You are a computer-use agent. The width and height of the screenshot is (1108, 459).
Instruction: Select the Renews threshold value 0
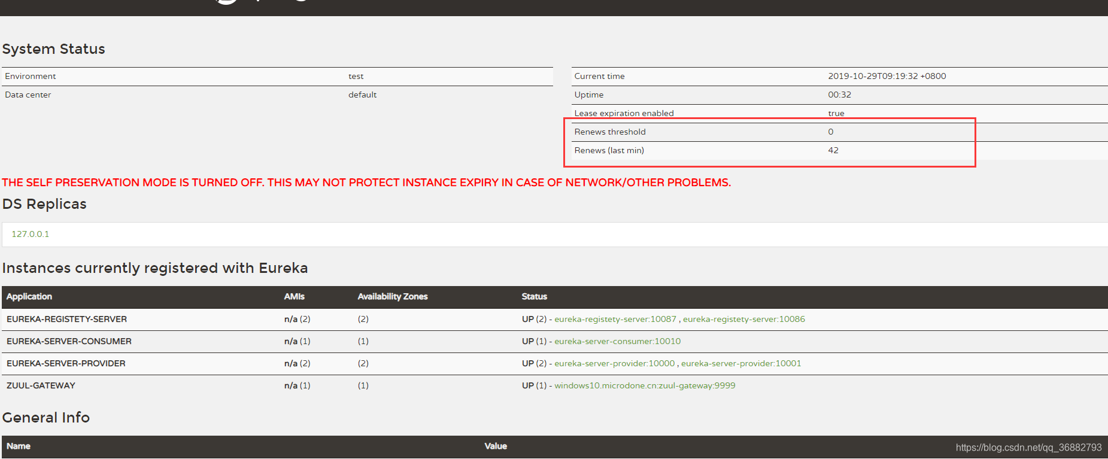click(x=831, y=132)
